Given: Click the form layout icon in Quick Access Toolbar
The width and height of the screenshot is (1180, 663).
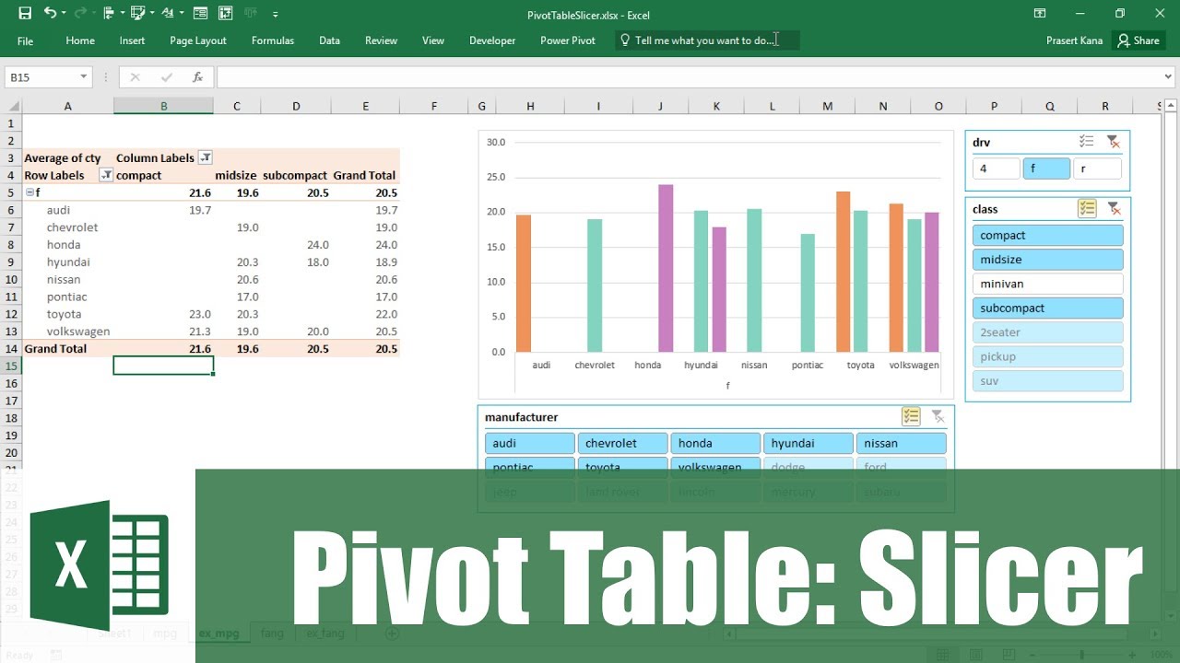Looking at the screenshot, I should [x=200, y=14].
